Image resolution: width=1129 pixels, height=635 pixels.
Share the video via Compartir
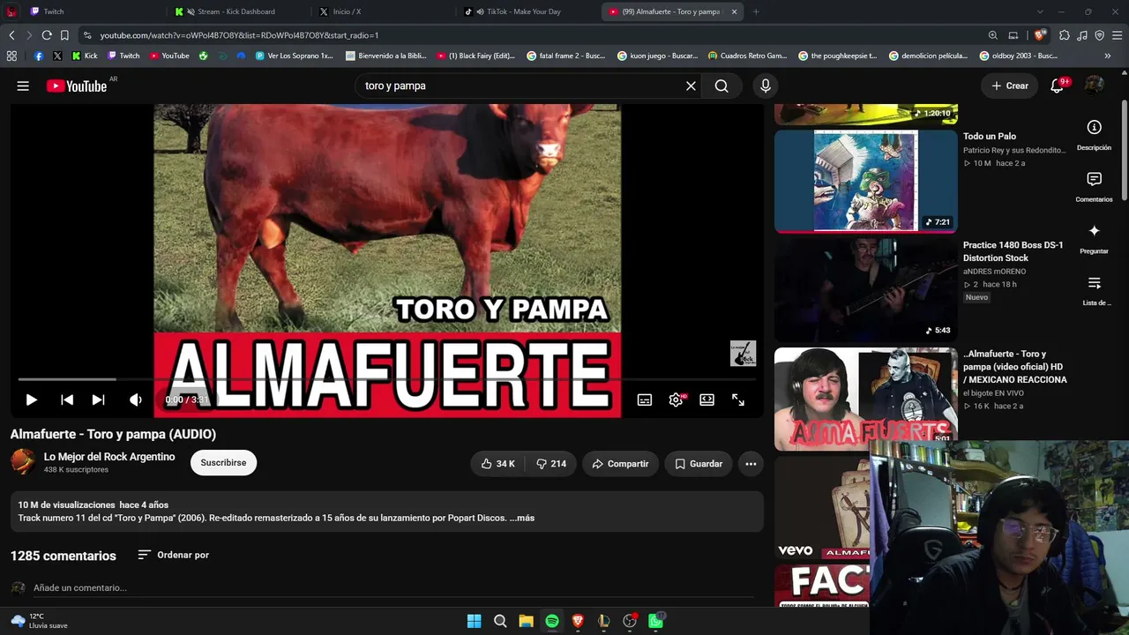click(620, 464)
